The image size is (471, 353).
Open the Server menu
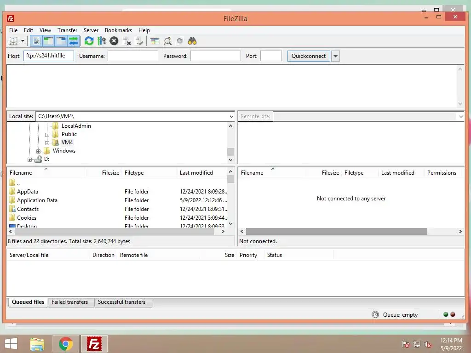pyautogui.click(x=91, y=30)
